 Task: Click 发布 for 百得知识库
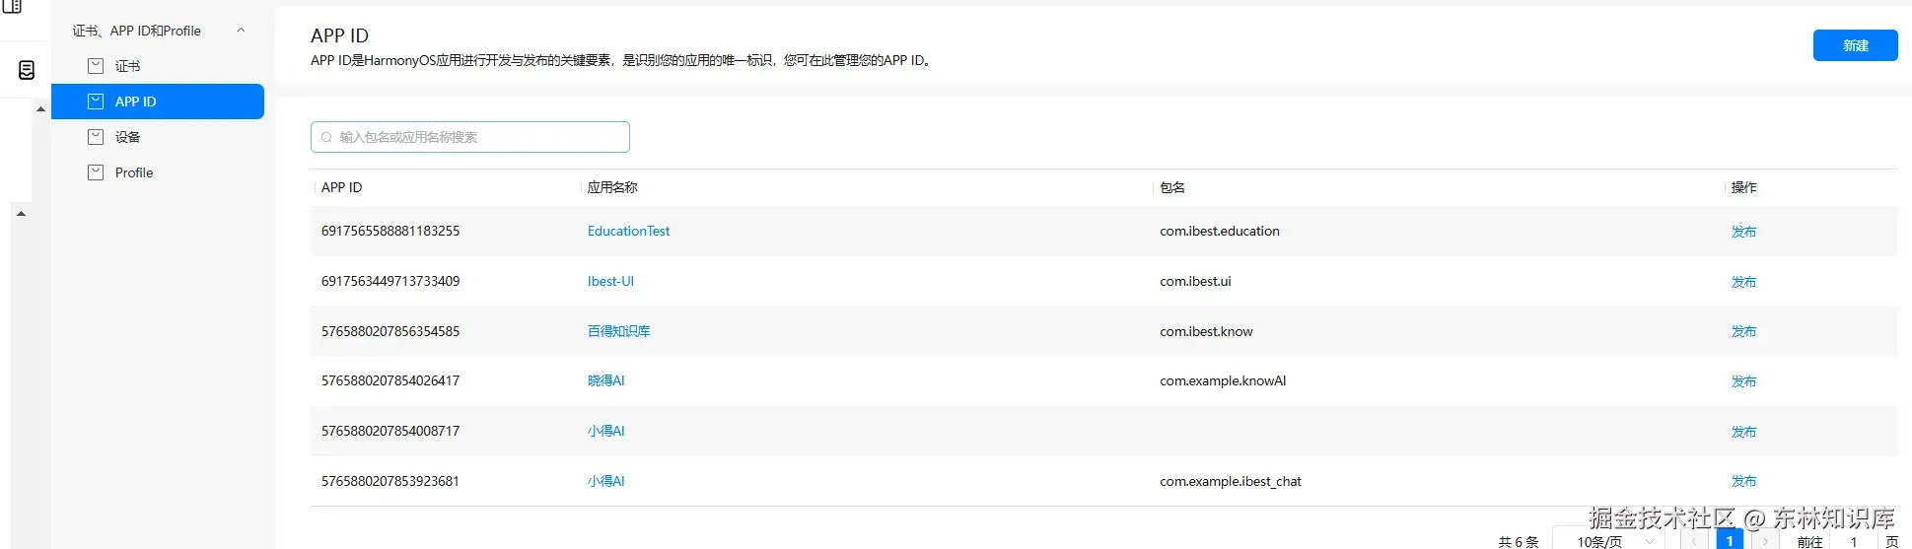1743,331
